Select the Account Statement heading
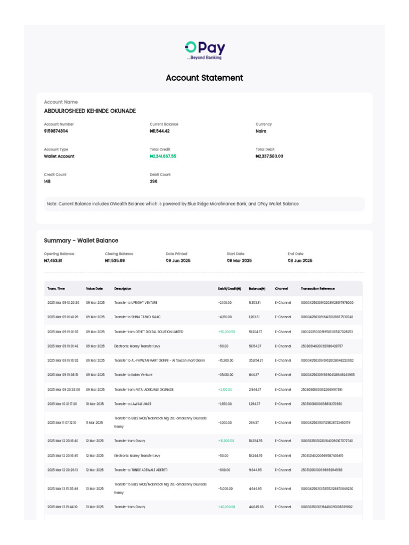The width and height of the screenshot is (409, 545). 204,78
